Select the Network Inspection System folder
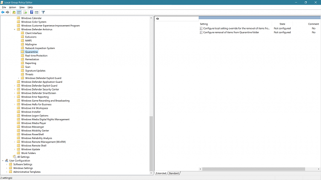 (40, 48)
